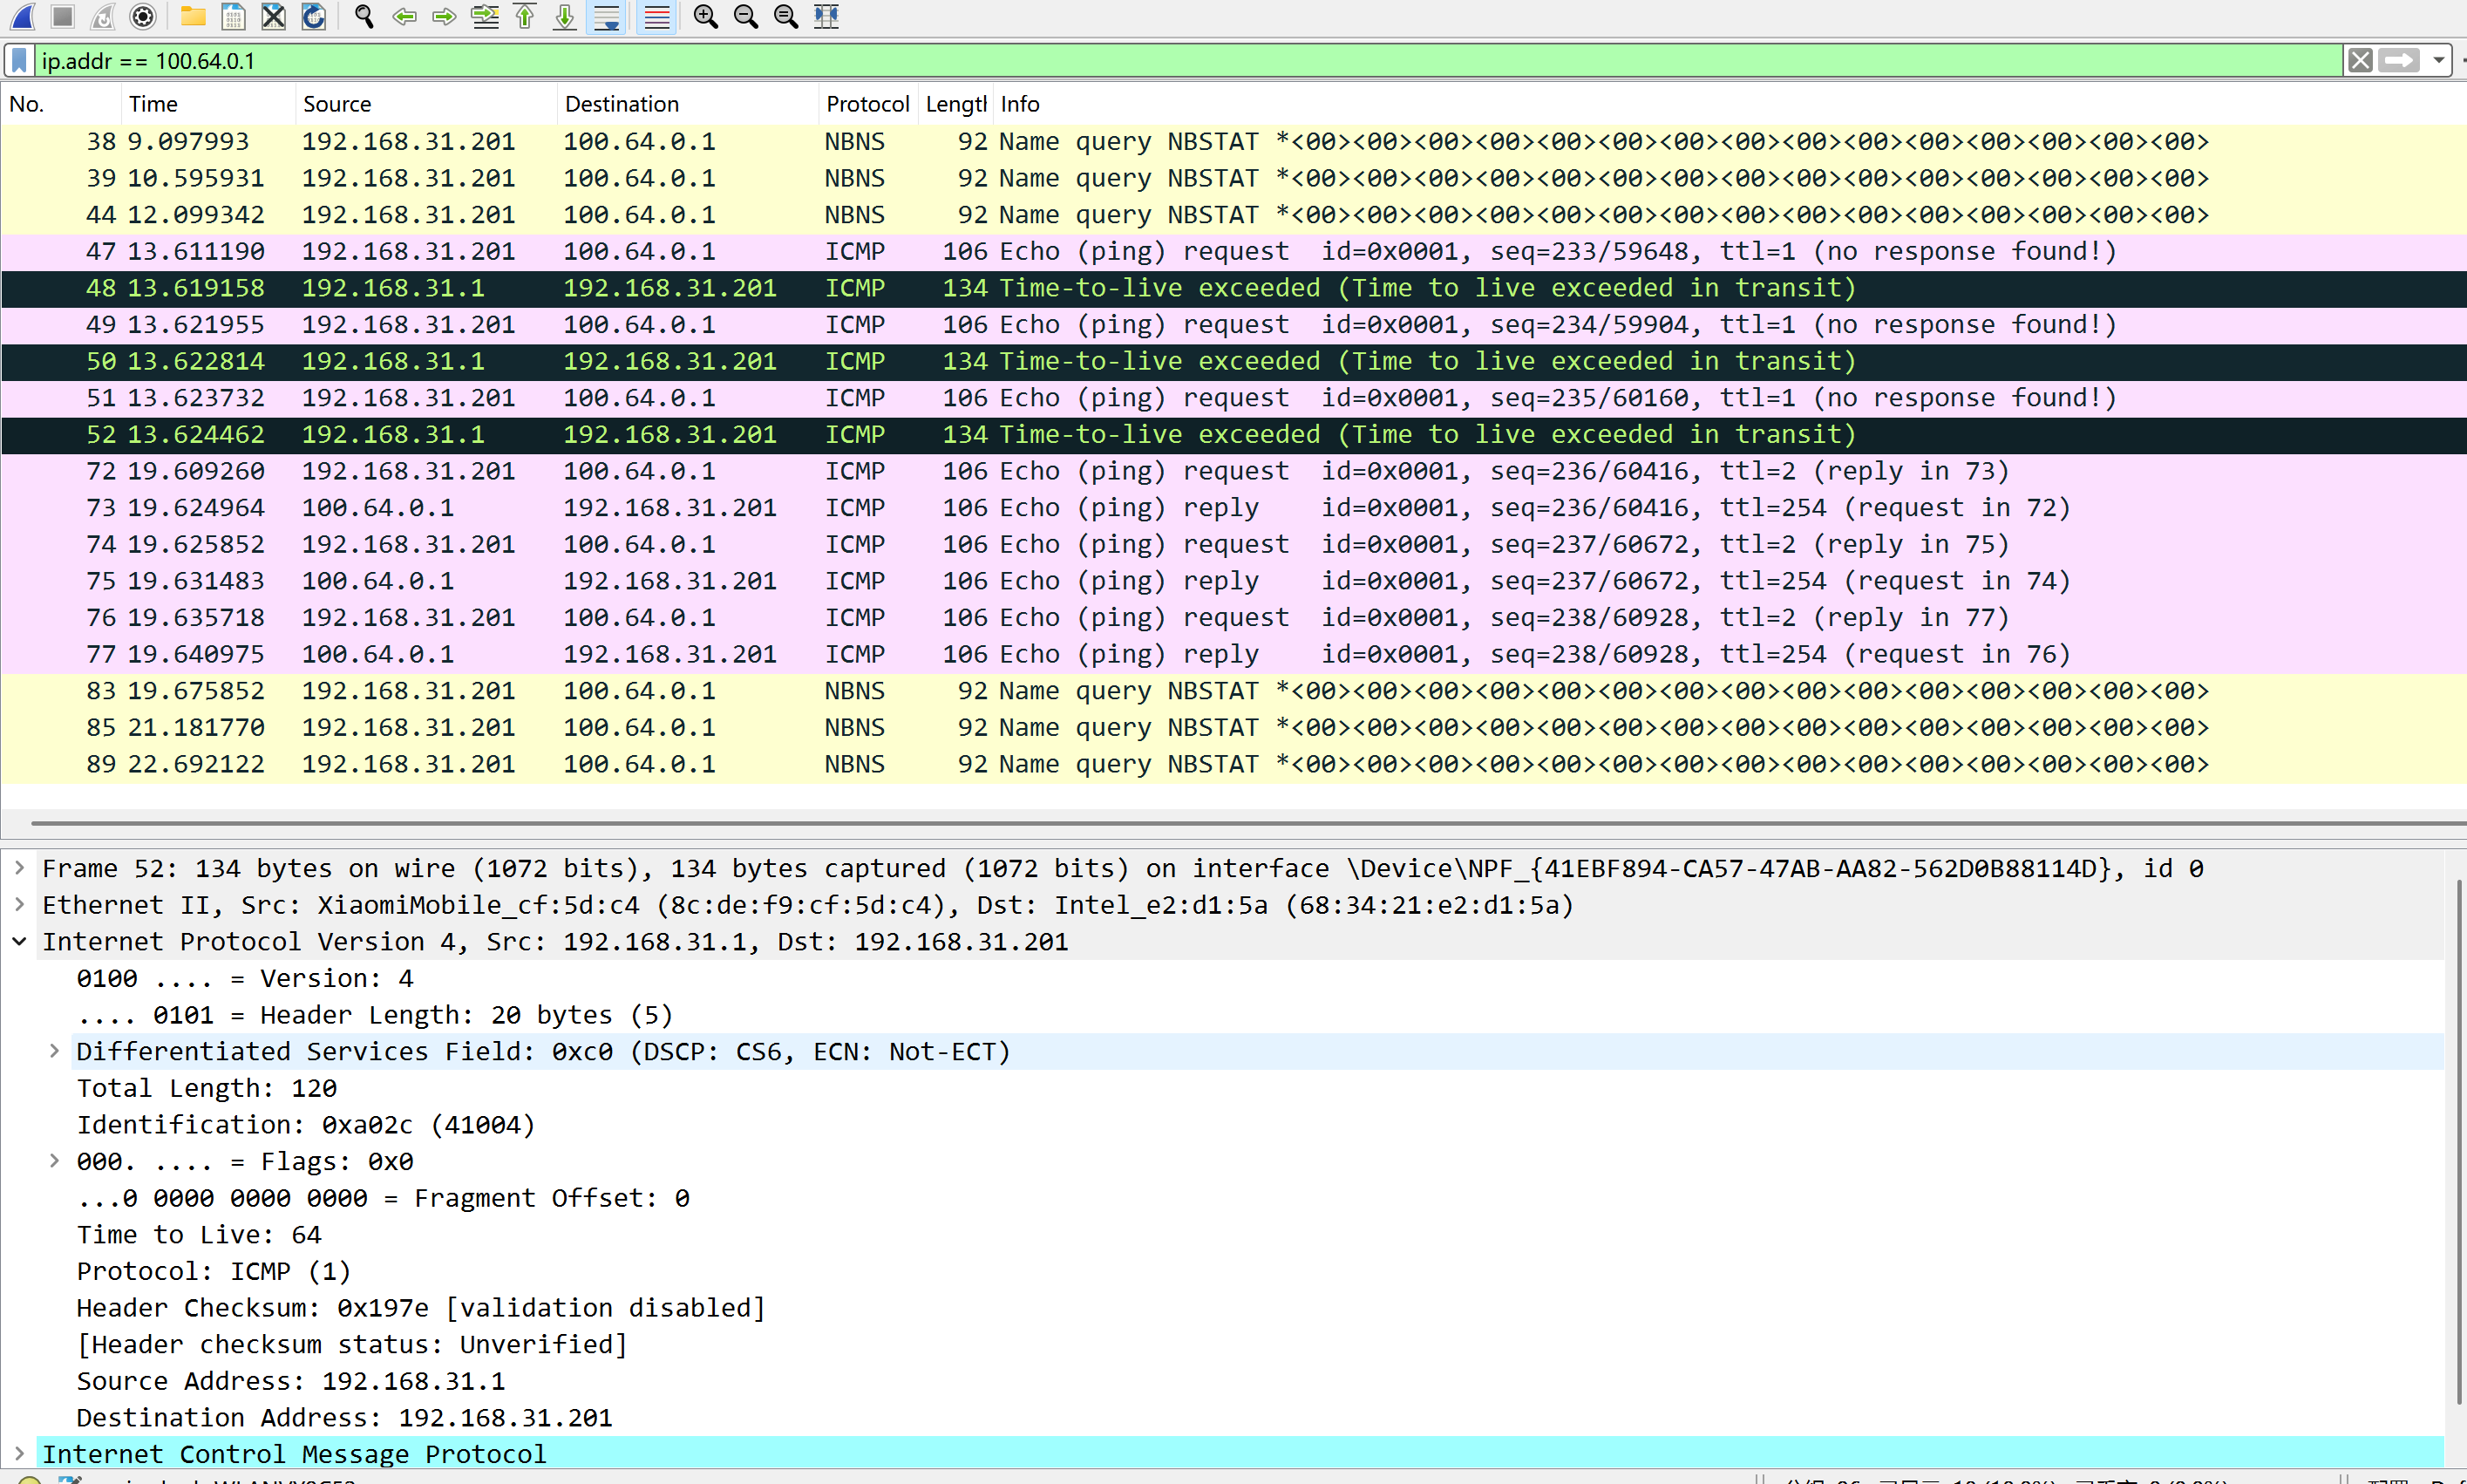Click the filter bookmark button

click(19, 60)
